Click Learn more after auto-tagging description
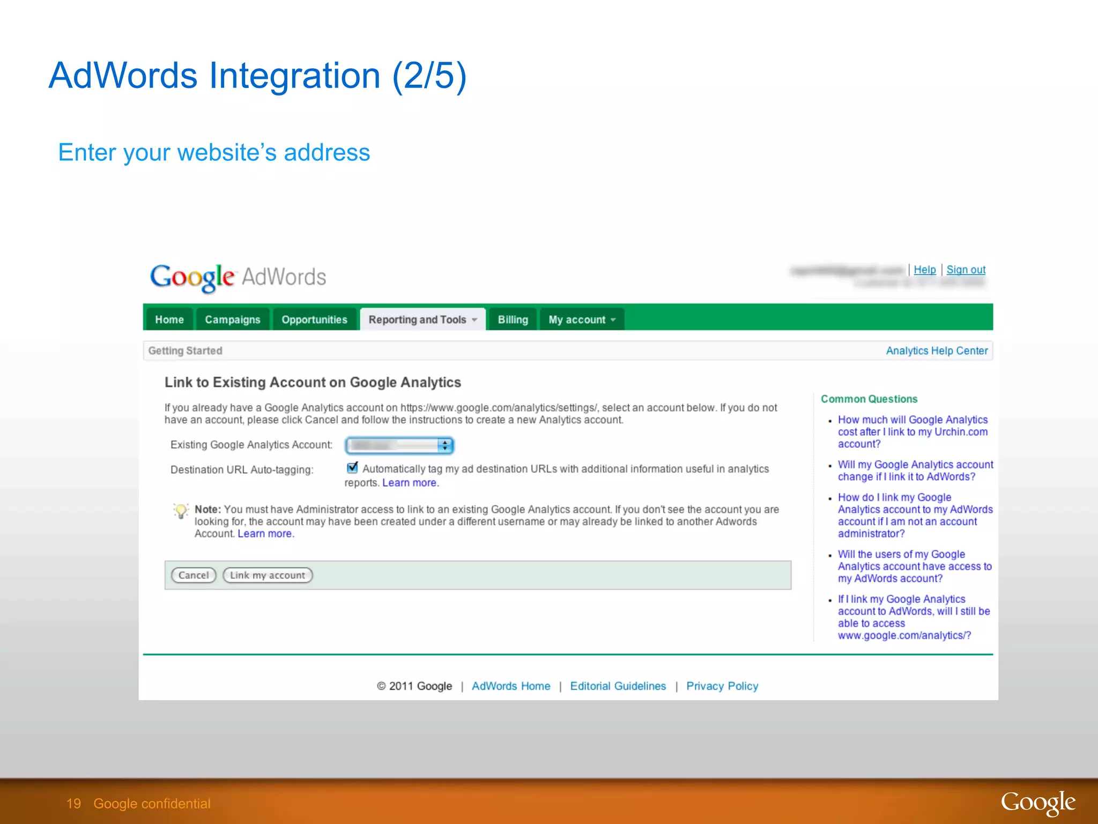The image size is (1098, 824). [410, 483]
